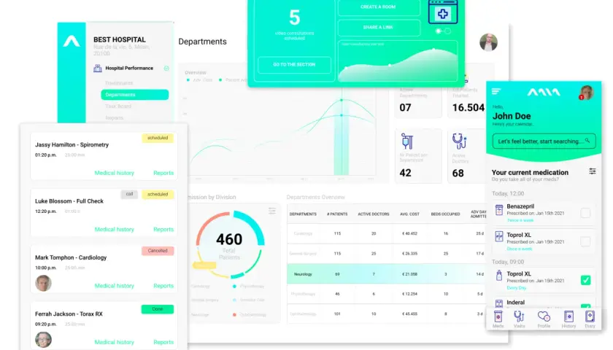613x350 pixels.
Task: Tick the Benazepril checkbox
Action: [x=585, y=213]
